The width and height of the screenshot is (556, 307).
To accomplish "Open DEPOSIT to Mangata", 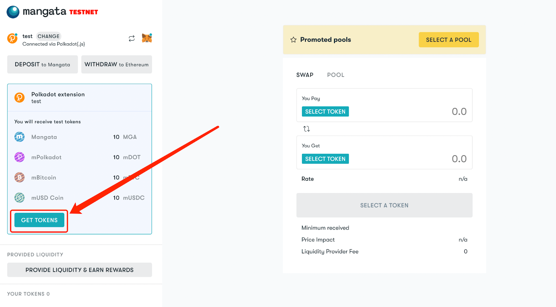I will pyautogui.click(x=42, y=64).
